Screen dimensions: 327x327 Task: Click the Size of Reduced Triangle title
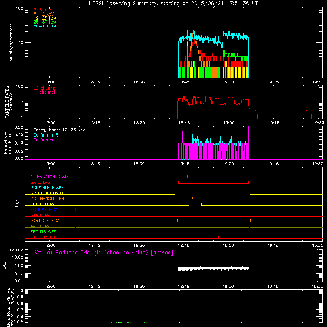(x=103, y=253)
